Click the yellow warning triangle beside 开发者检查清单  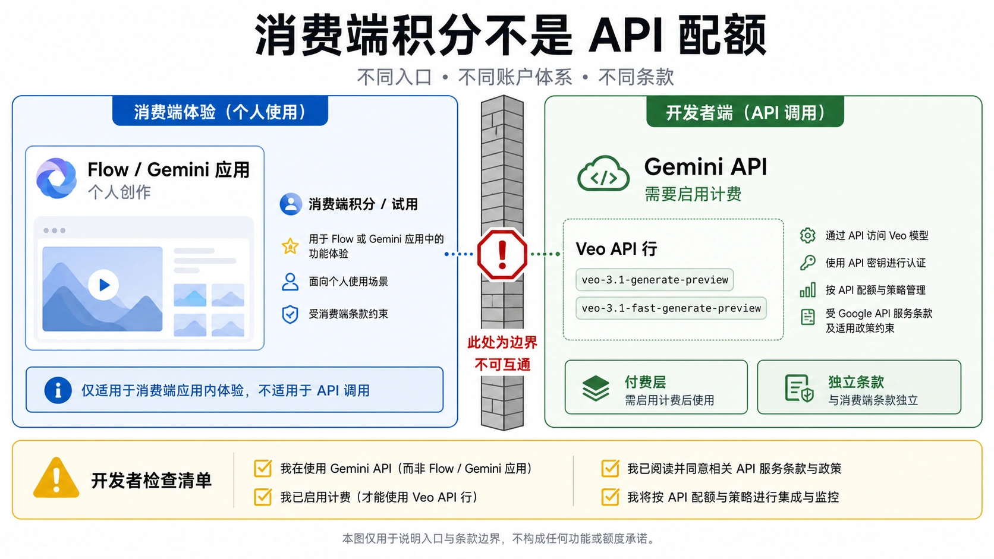(56, 478)
